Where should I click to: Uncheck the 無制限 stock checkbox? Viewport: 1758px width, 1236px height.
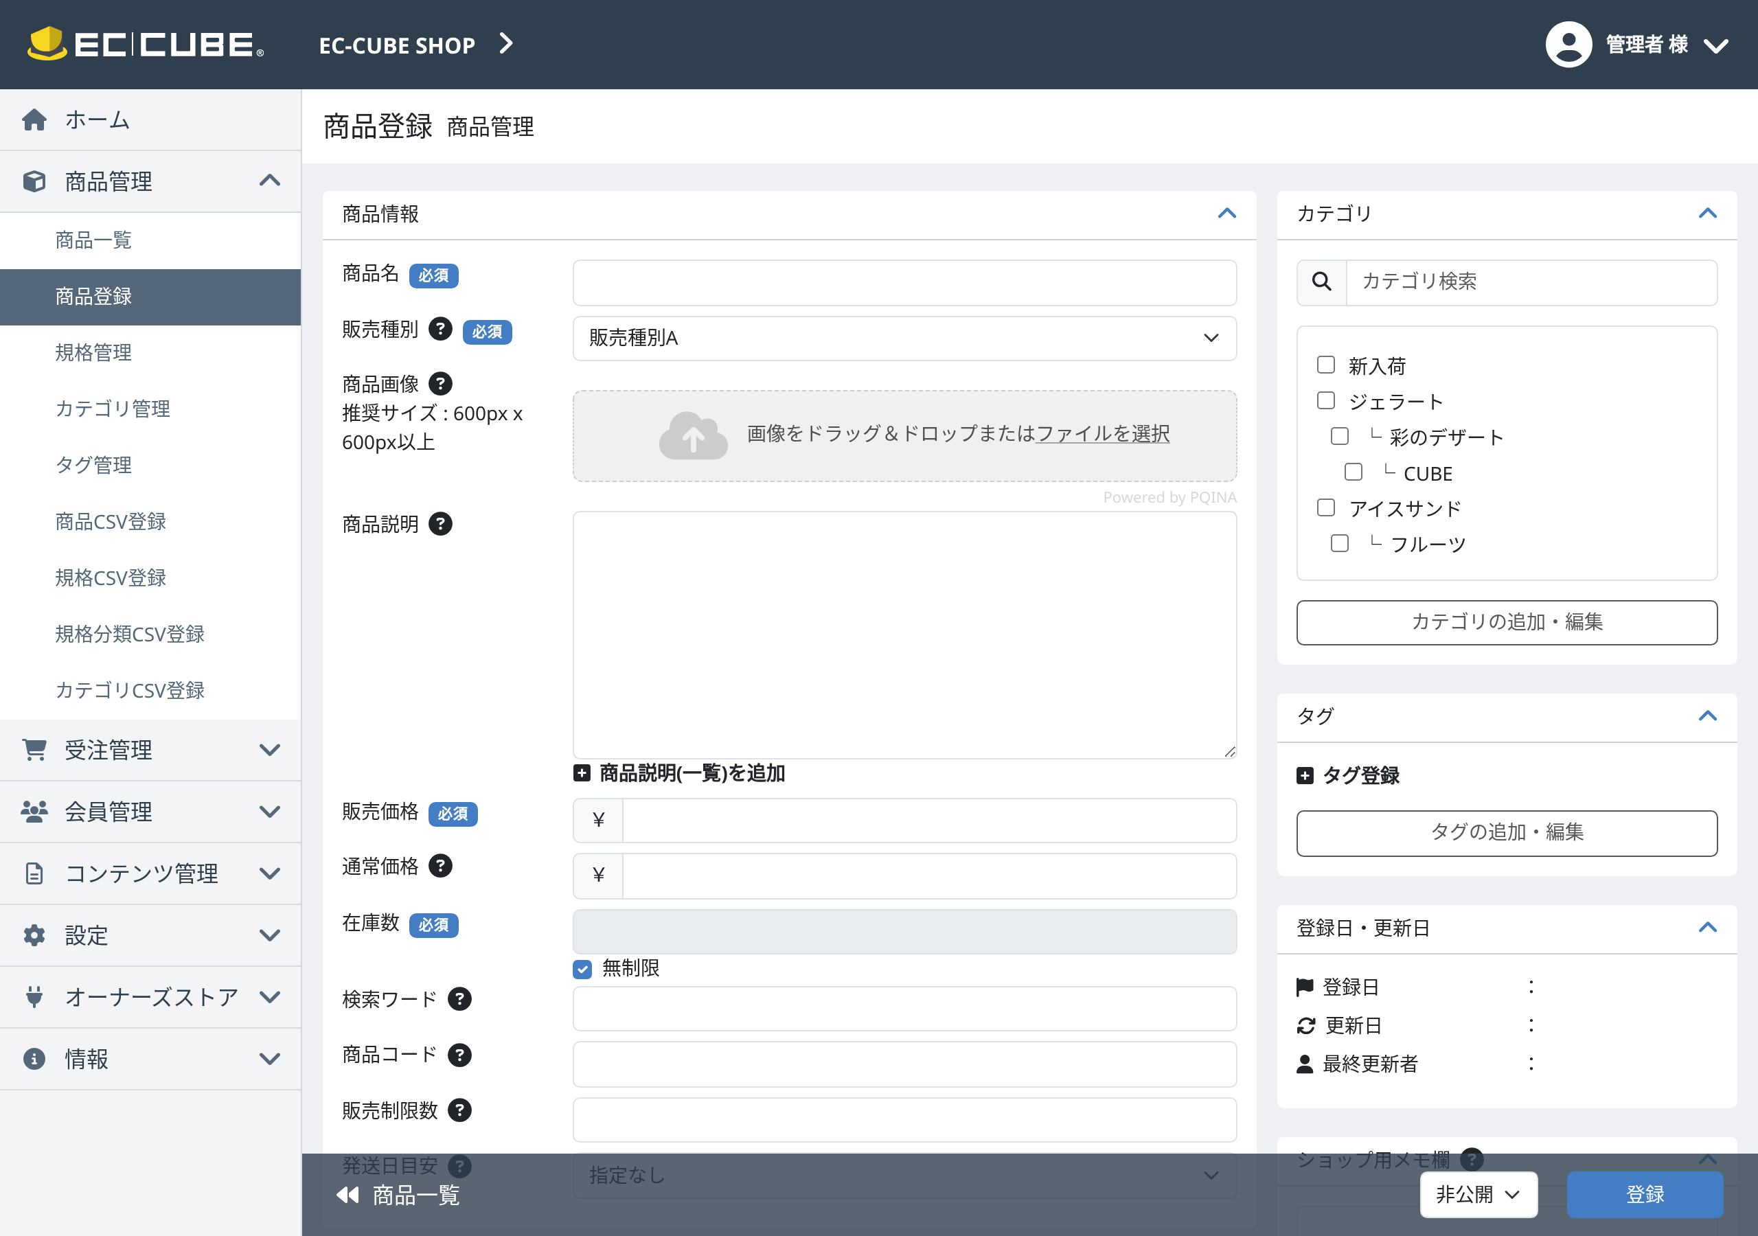coord(583,970)
